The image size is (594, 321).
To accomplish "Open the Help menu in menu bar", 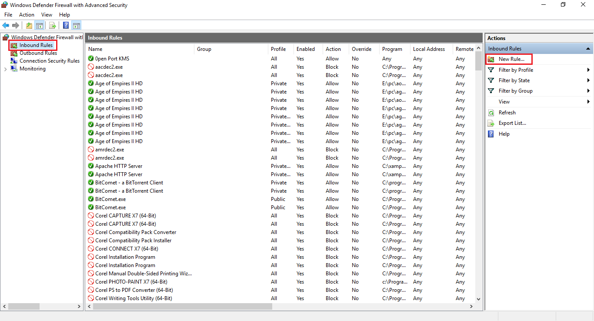I will coord(64,15).
